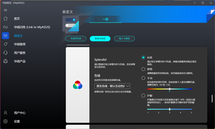This screenshot has height=129, width=215.
Task: Select the 手动 radio button
Action: tap(143, 78)
